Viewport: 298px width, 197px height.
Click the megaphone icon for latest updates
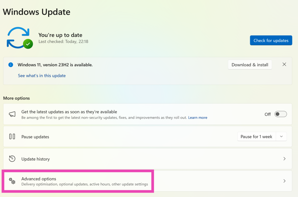pos(12,114)
